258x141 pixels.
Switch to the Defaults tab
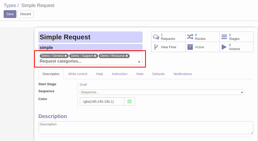click(158, 74)
